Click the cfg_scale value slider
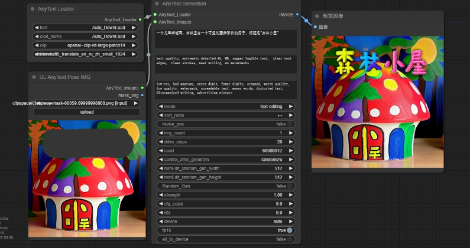The height and width of the screenshot is (248, 470). point(225,204)
